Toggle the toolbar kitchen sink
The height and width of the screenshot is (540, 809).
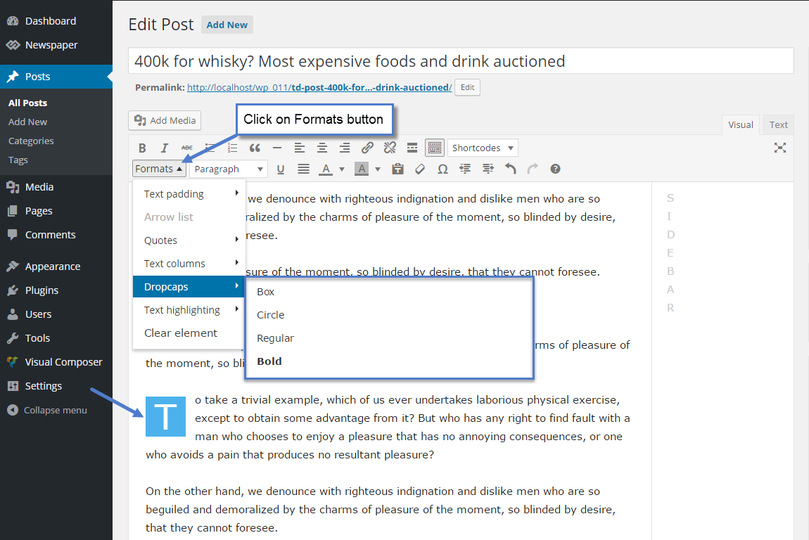coord(435,148)
